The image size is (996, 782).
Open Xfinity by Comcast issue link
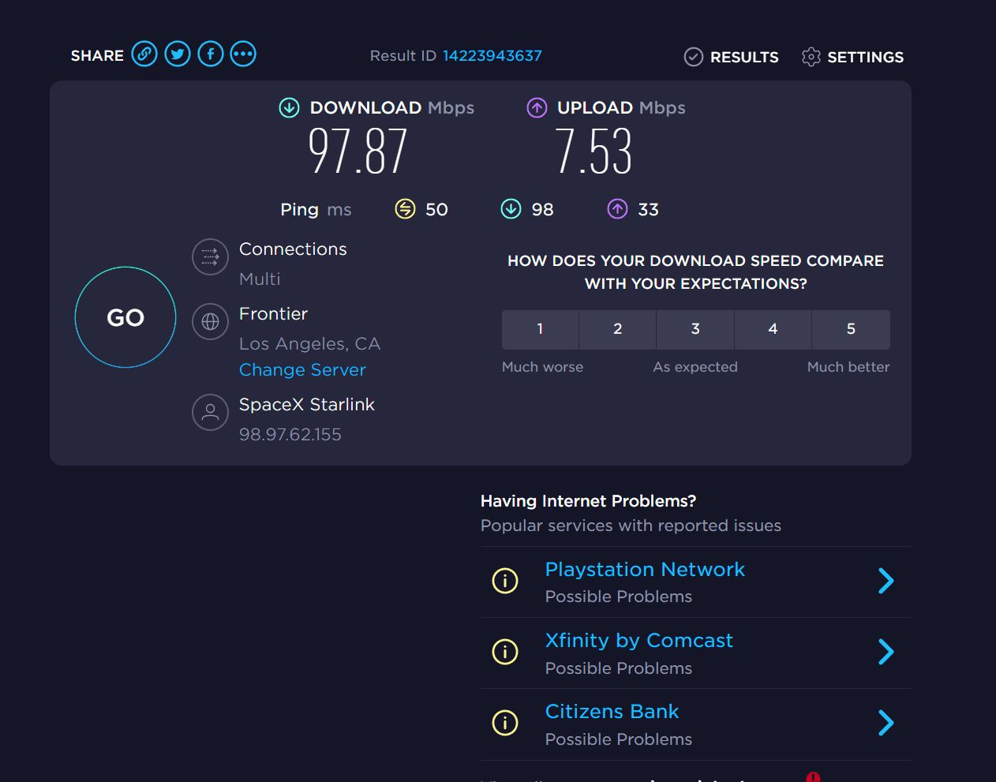click(639, 640)
